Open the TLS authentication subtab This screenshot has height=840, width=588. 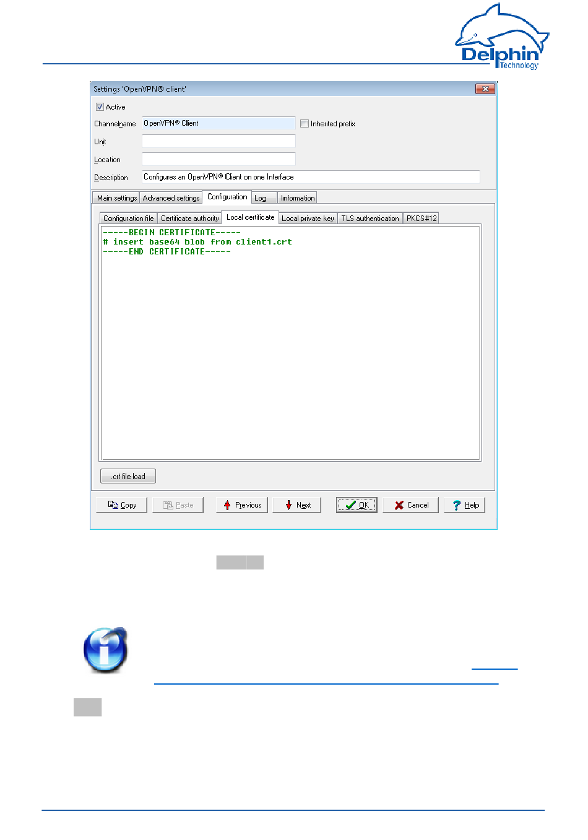pos(370,219)
